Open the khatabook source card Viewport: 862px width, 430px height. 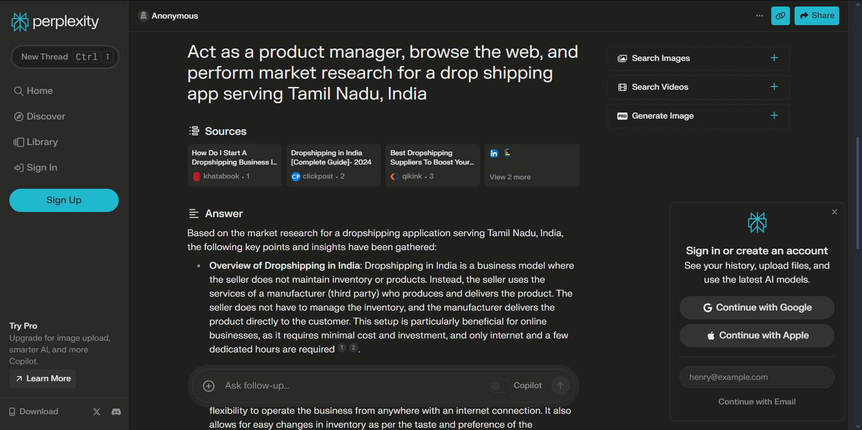[234, 165]
